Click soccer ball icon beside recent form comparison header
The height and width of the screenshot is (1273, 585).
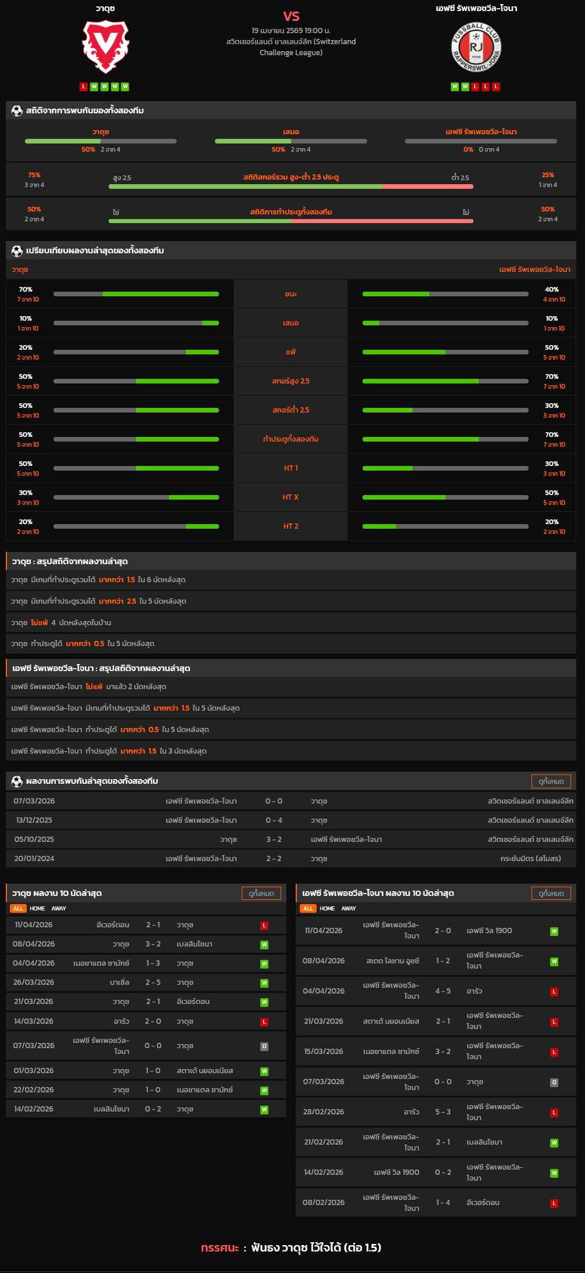pyautogui.click(x=17, y=250)
